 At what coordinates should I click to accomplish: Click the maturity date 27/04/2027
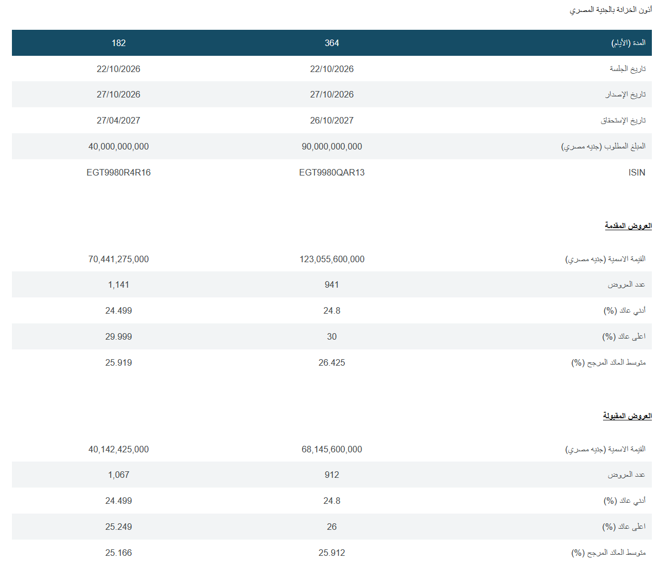(119, 121)
